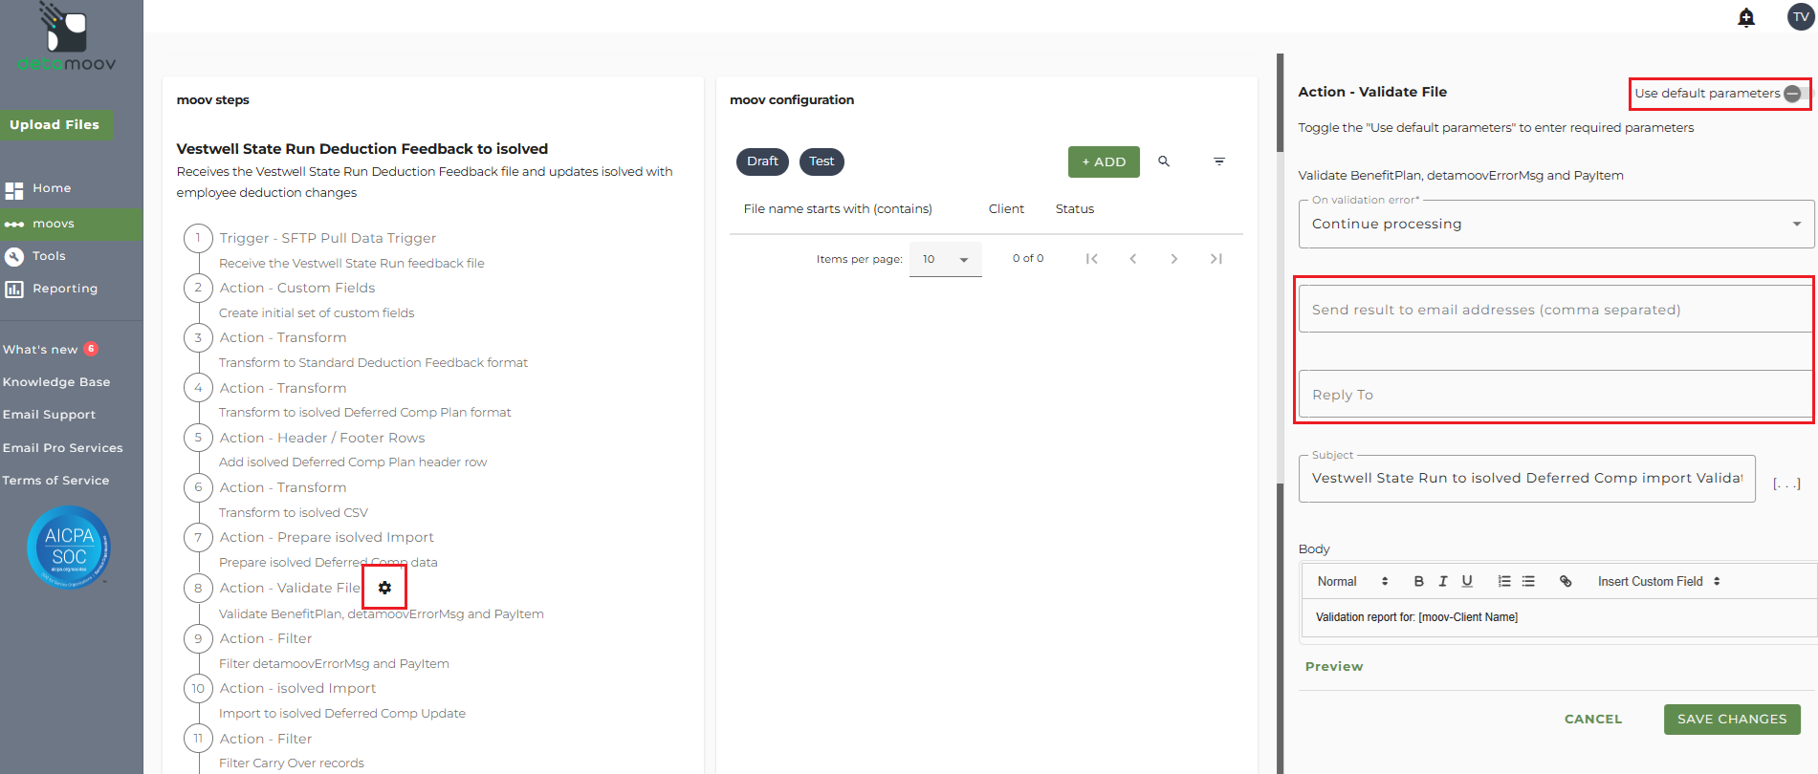
Task: Click the subject custom field brackets icon
Action: click(x=1786, y=484)
